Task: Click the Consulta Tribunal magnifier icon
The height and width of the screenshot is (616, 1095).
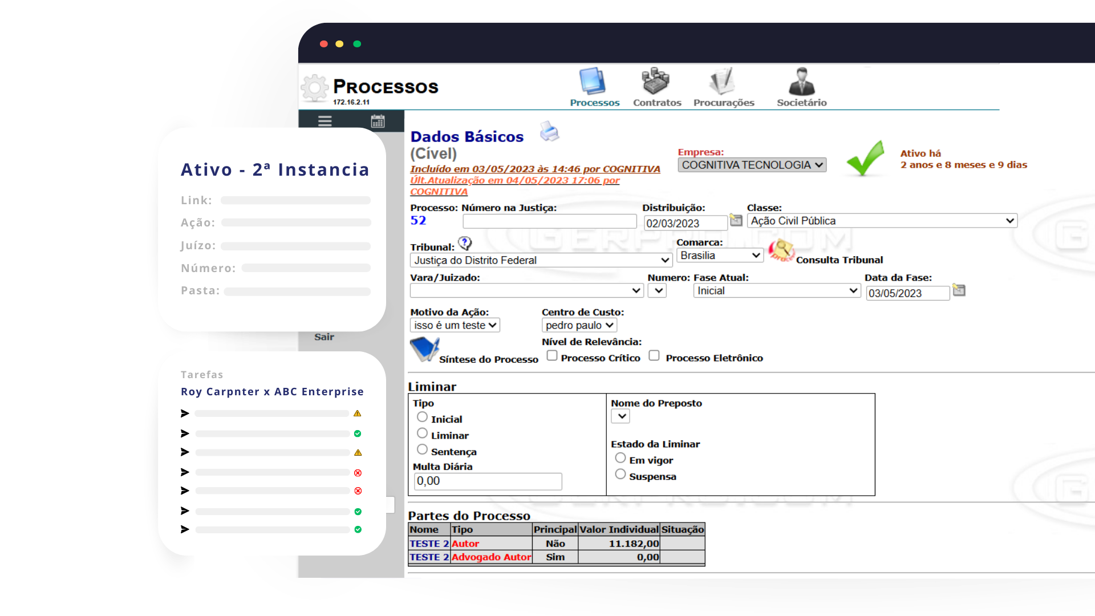Action: coord(781,250)
